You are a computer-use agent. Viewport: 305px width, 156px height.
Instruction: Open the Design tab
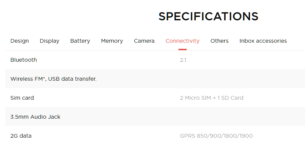pos(20,41)
